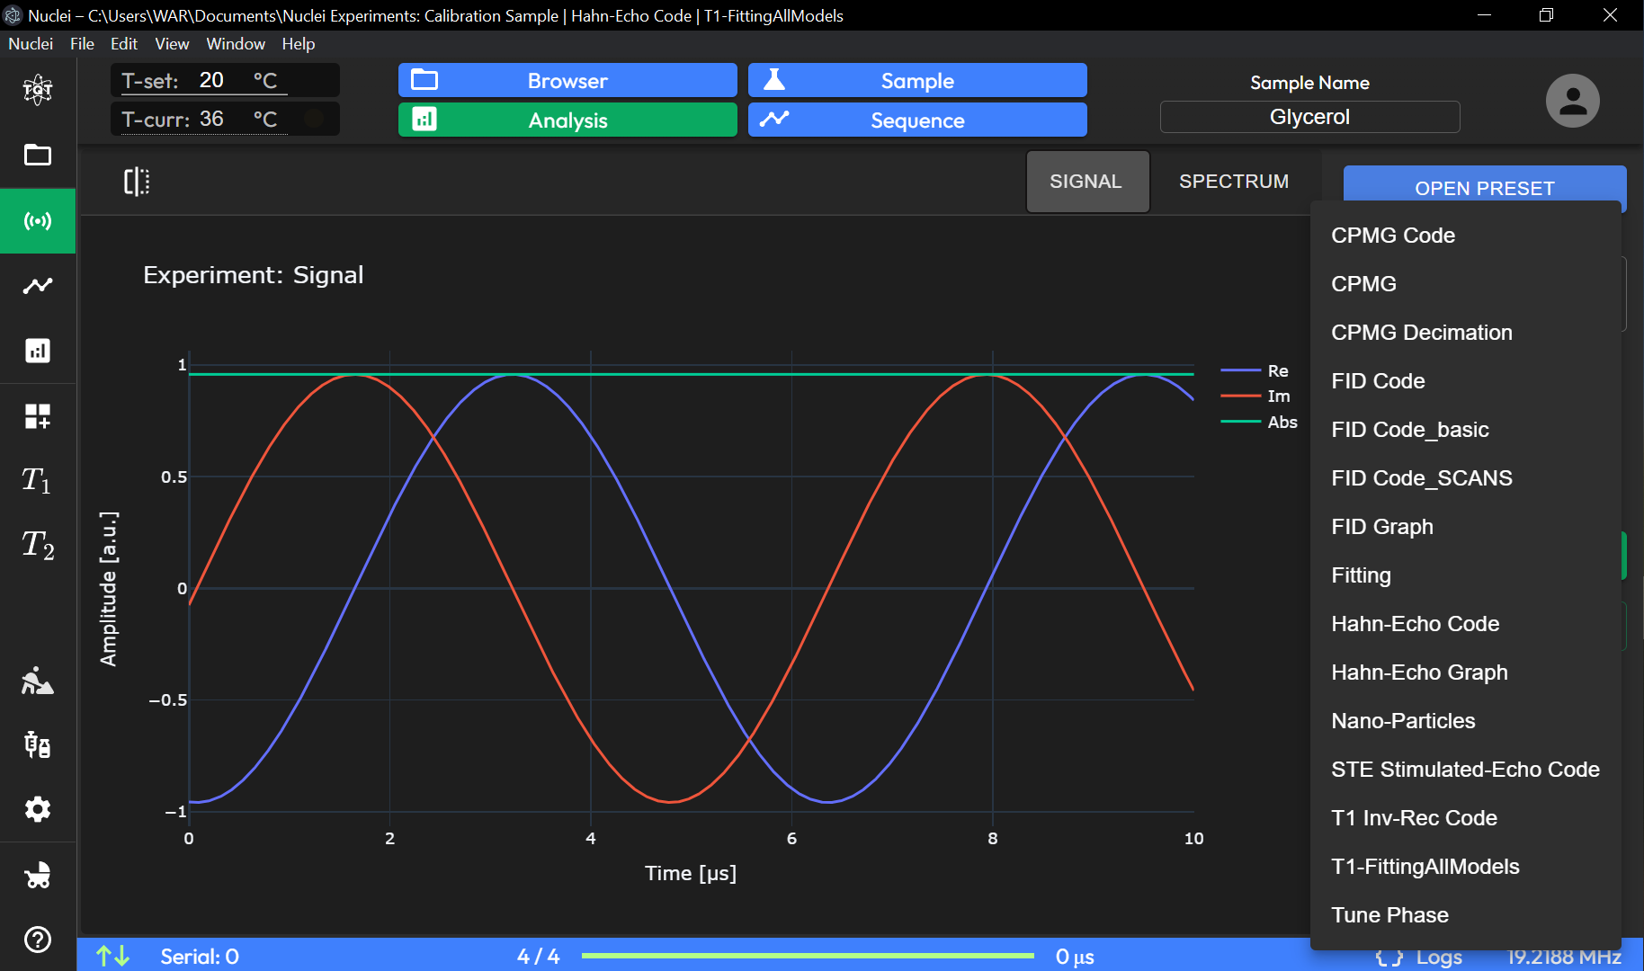
Task: Select FID Graph preset
Action: click(1466, 527)
